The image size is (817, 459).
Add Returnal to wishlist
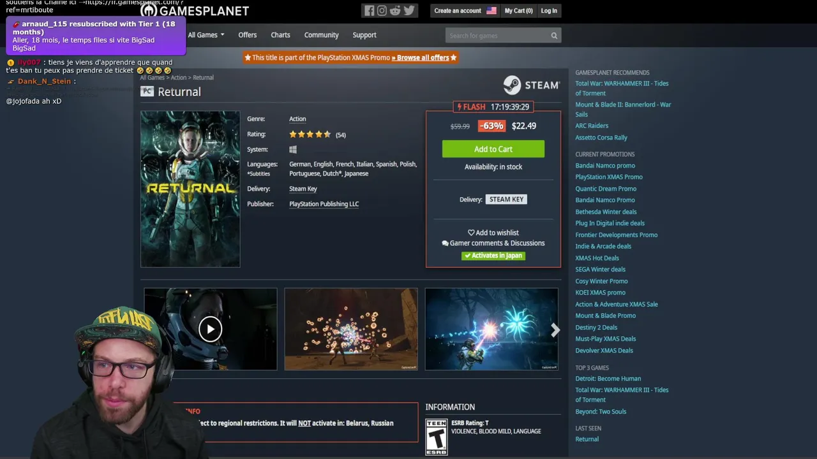493,233
